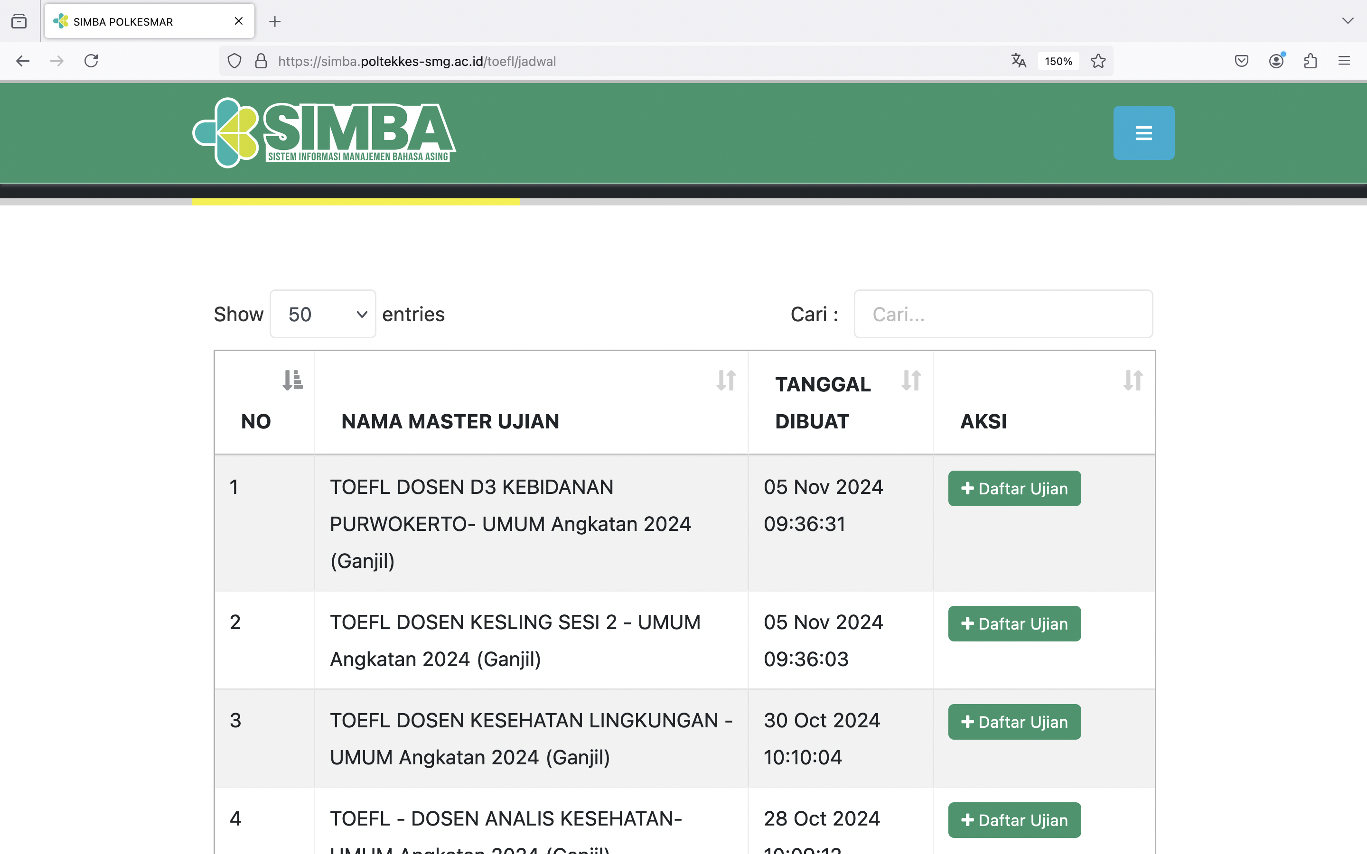The width and height of the screenshot is (1367, 854).
Task: Click Daftar Ujian for TOEFL DOSEN D3 KEBIDANAN
Action: [x=1014, y=489]
